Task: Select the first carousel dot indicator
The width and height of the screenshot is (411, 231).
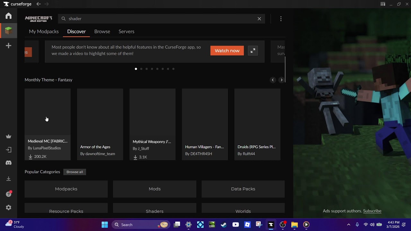Action: pyautogui.click(x=136, y=69)
